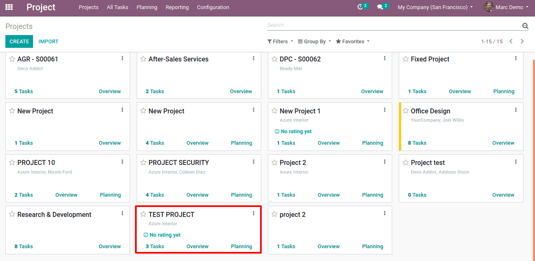
Task: Click the vertical page scrollbar
Action: pyautogui.click(x=534, y=160)
